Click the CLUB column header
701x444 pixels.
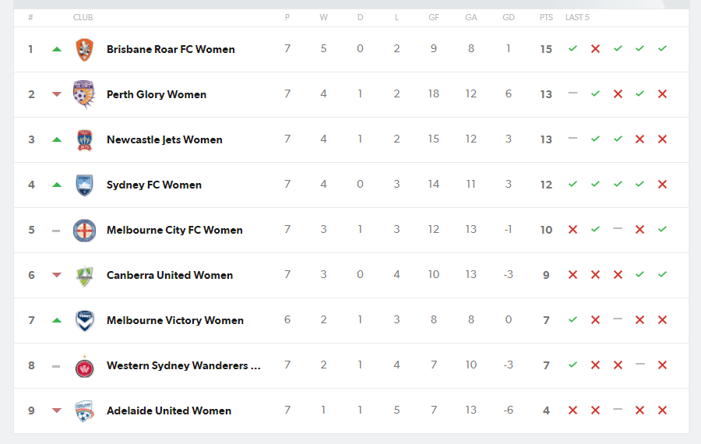[x=83, y=17]
